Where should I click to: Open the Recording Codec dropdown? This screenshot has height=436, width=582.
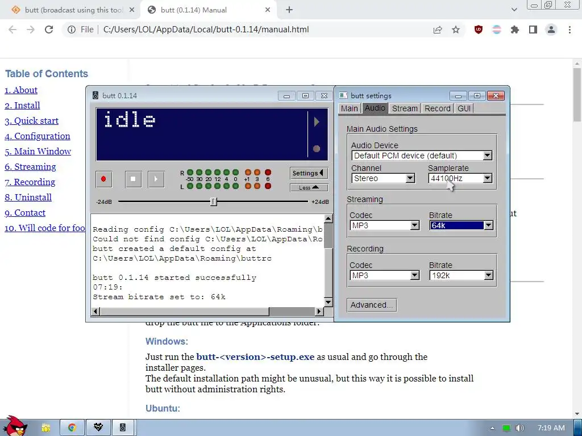point(385,275)
